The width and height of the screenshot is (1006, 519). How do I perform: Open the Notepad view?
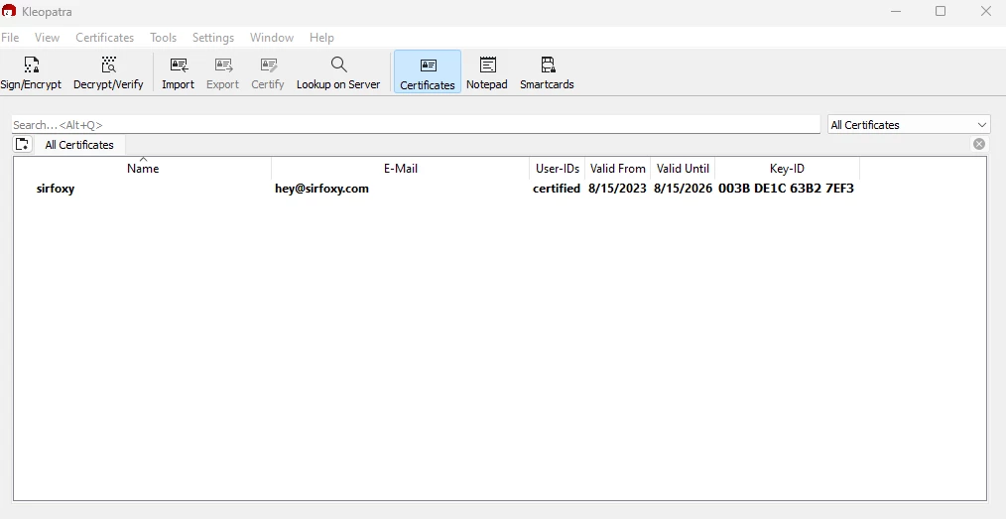point(486,73)
